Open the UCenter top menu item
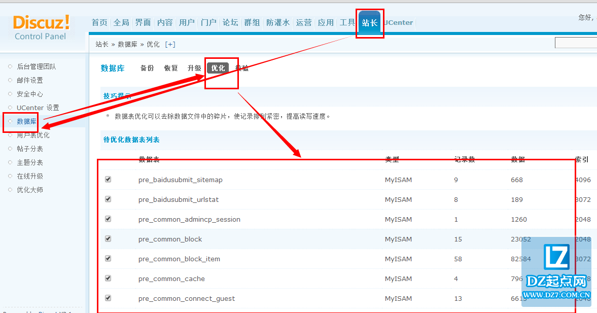 pyautogui.click(x=398, y=23)
